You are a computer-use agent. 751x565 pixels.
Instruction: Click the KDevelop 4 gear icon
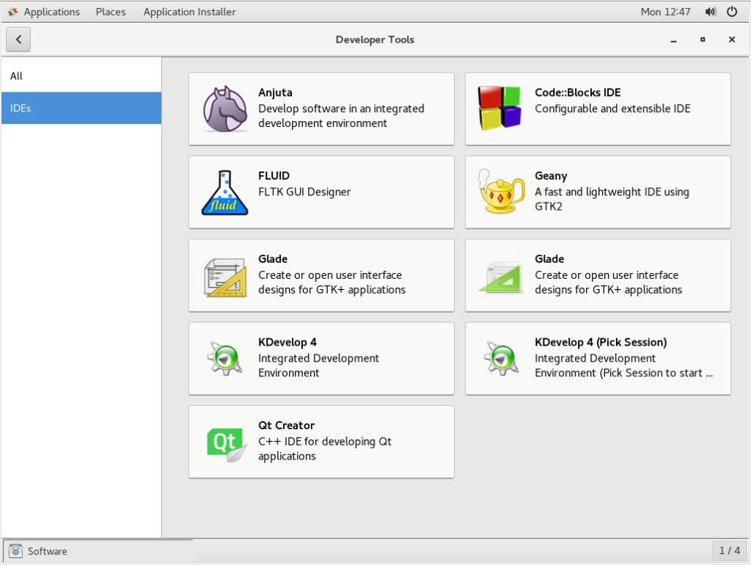[x=225, y=359]
